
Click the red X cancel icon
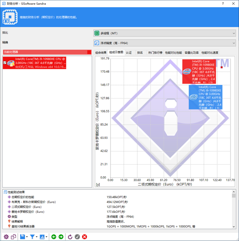click(85, 237)
